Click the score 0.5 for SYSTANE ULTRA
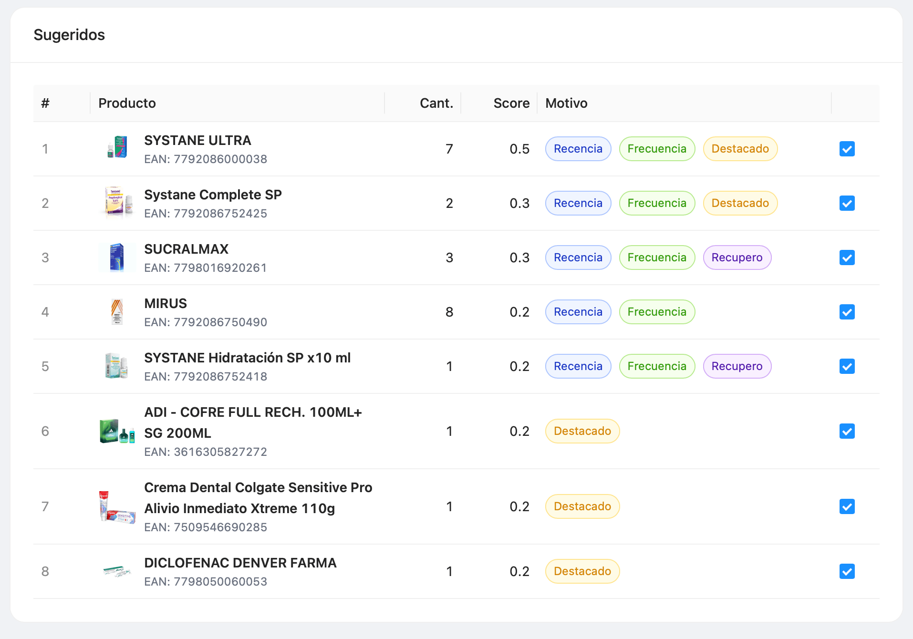This screenshot has height=639, width=913. (x=519, y=149)
